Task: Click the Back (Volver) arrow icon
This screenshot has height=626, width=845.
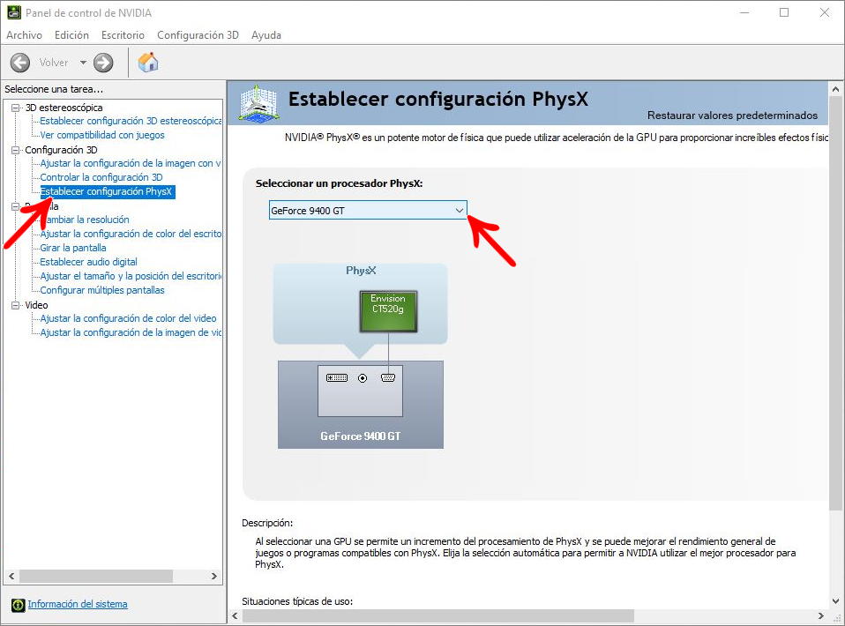Action: point(20,63)
